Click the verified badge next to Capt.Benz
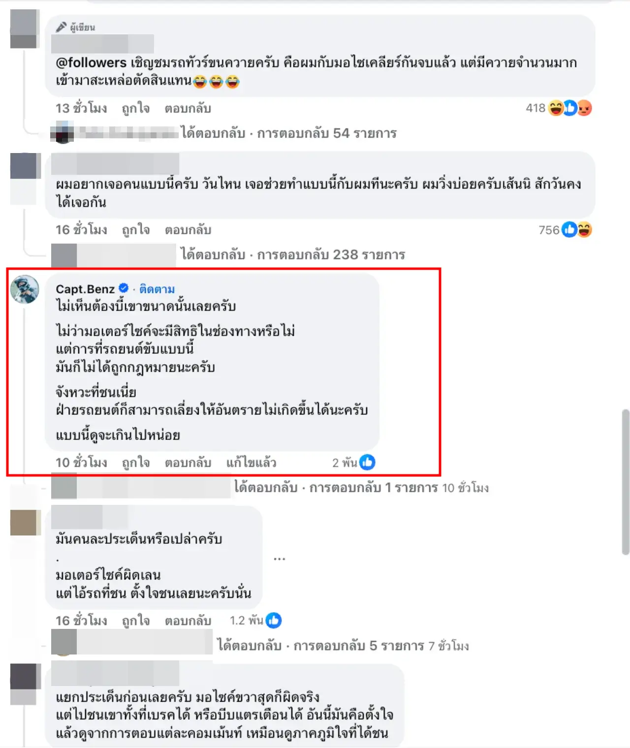 [x=124, y=288]
